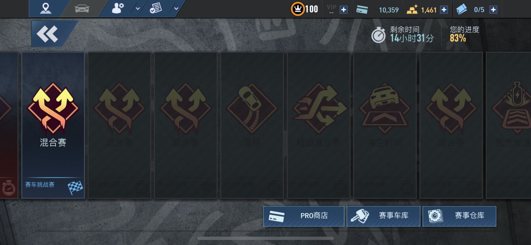Select the highlighted 混合赛 event card
The image size is (531, 245).
coord(53,125)
